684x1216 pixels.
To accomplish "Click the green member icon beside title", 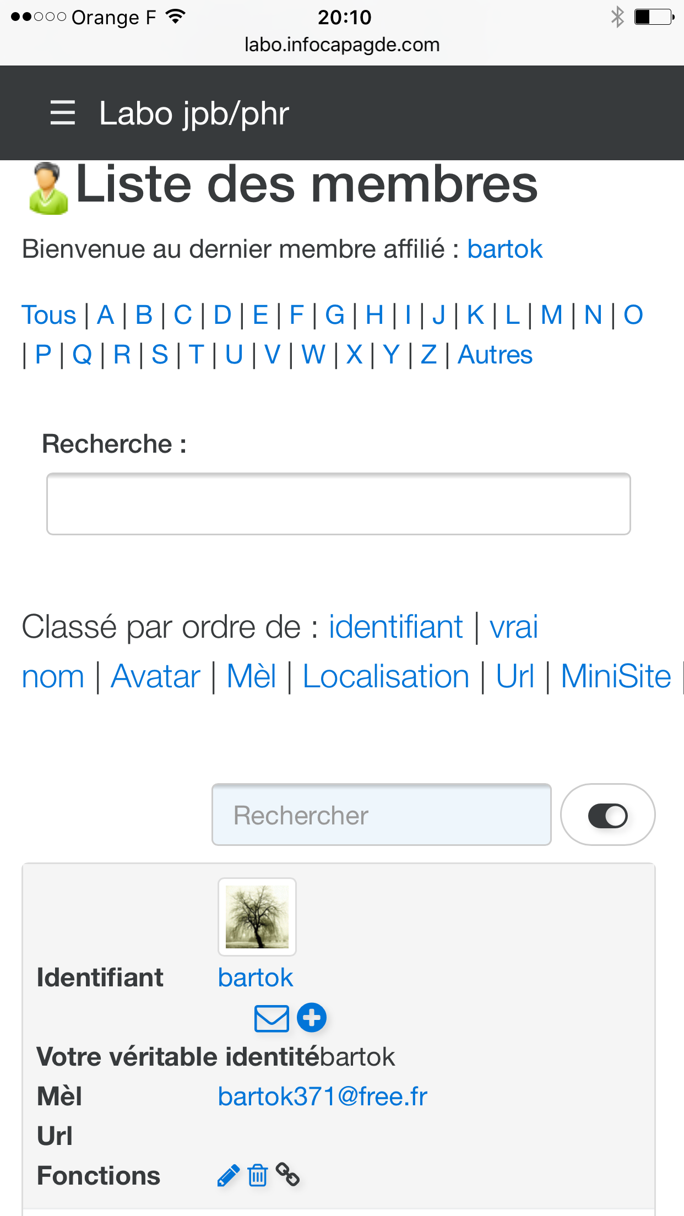I will tap(48, 188).
